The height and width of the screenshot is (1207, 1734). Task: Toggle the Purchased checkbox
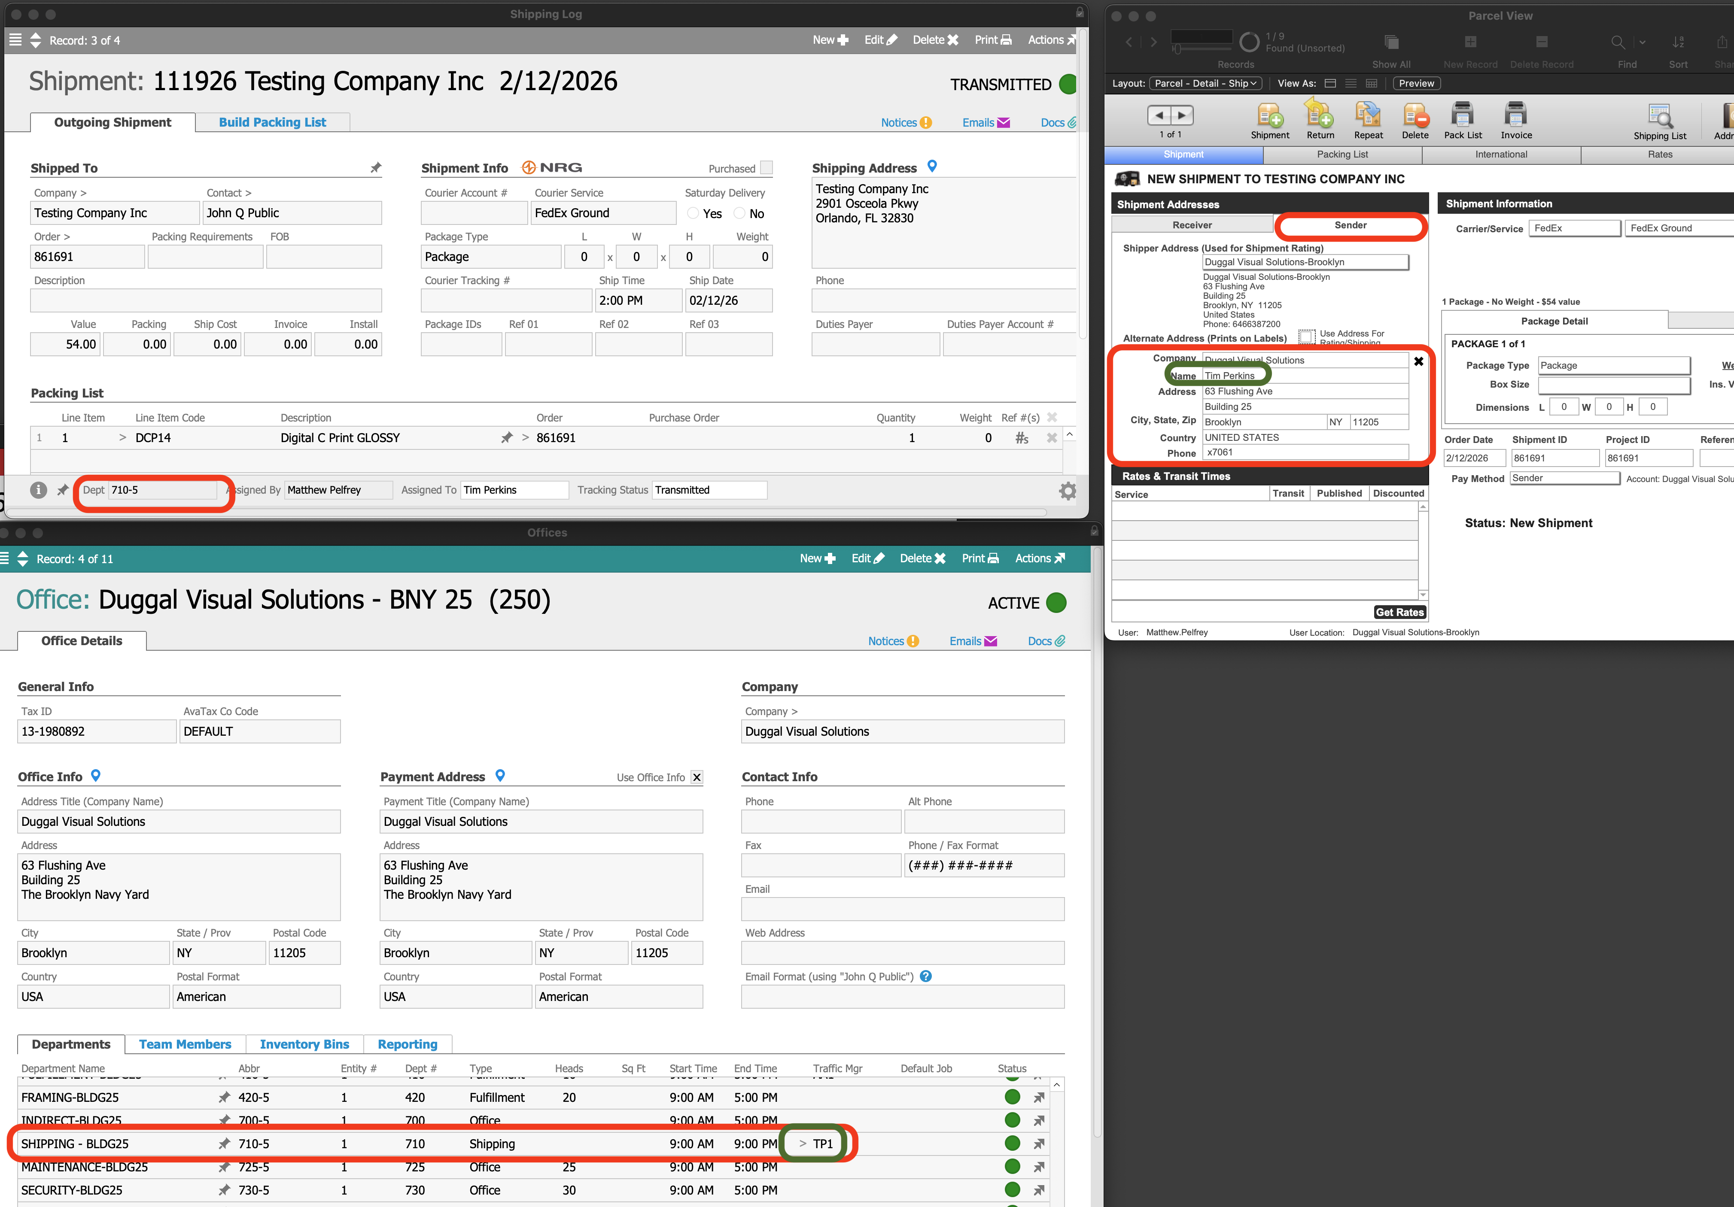[x=767, y=167]
